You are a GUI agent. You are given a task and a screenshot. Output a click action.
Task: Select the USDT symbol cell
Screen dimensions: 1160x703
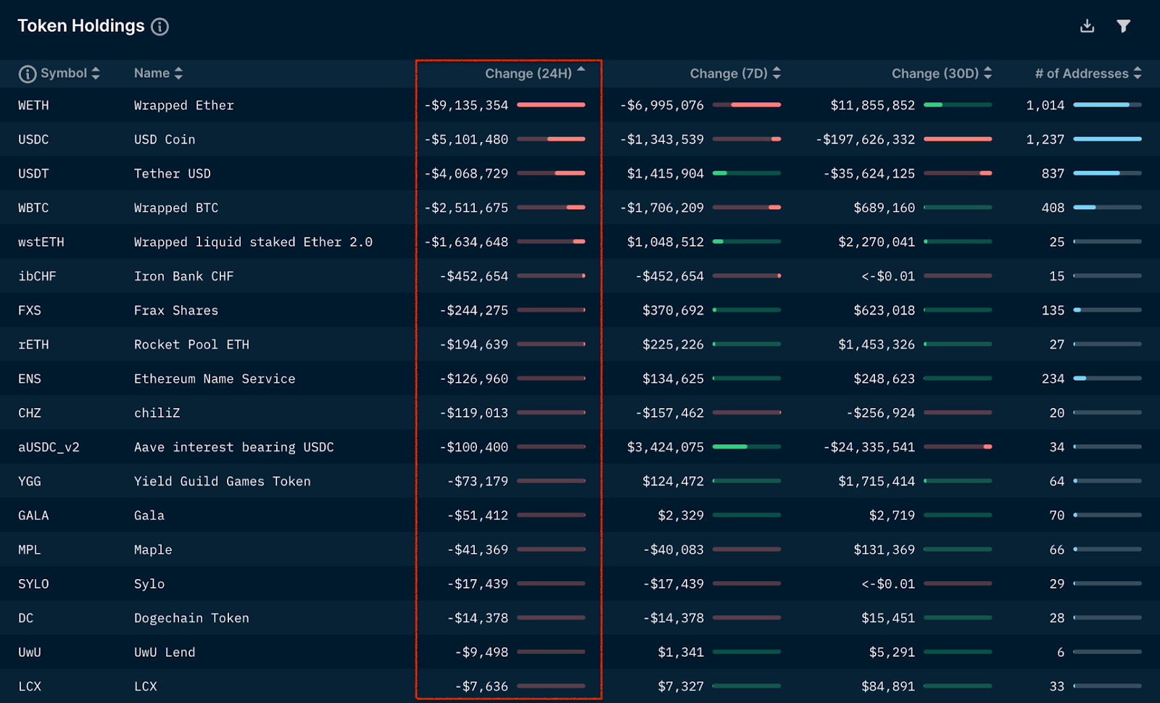[33, 174]
